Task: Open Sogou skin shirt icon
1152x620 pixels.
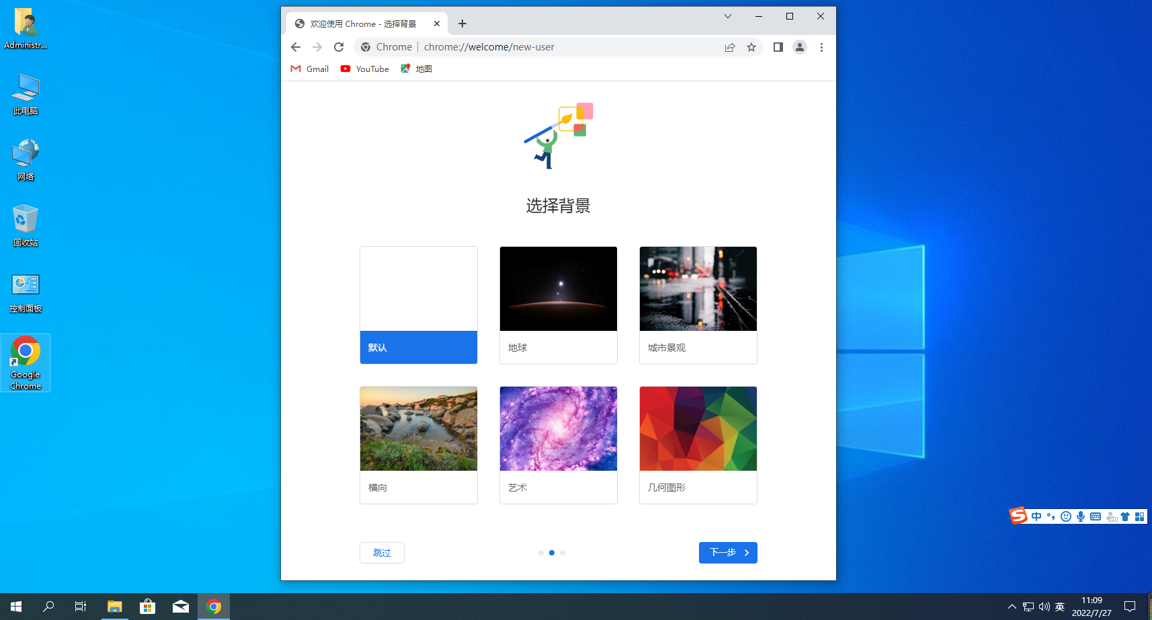Action: [1125, 516]
